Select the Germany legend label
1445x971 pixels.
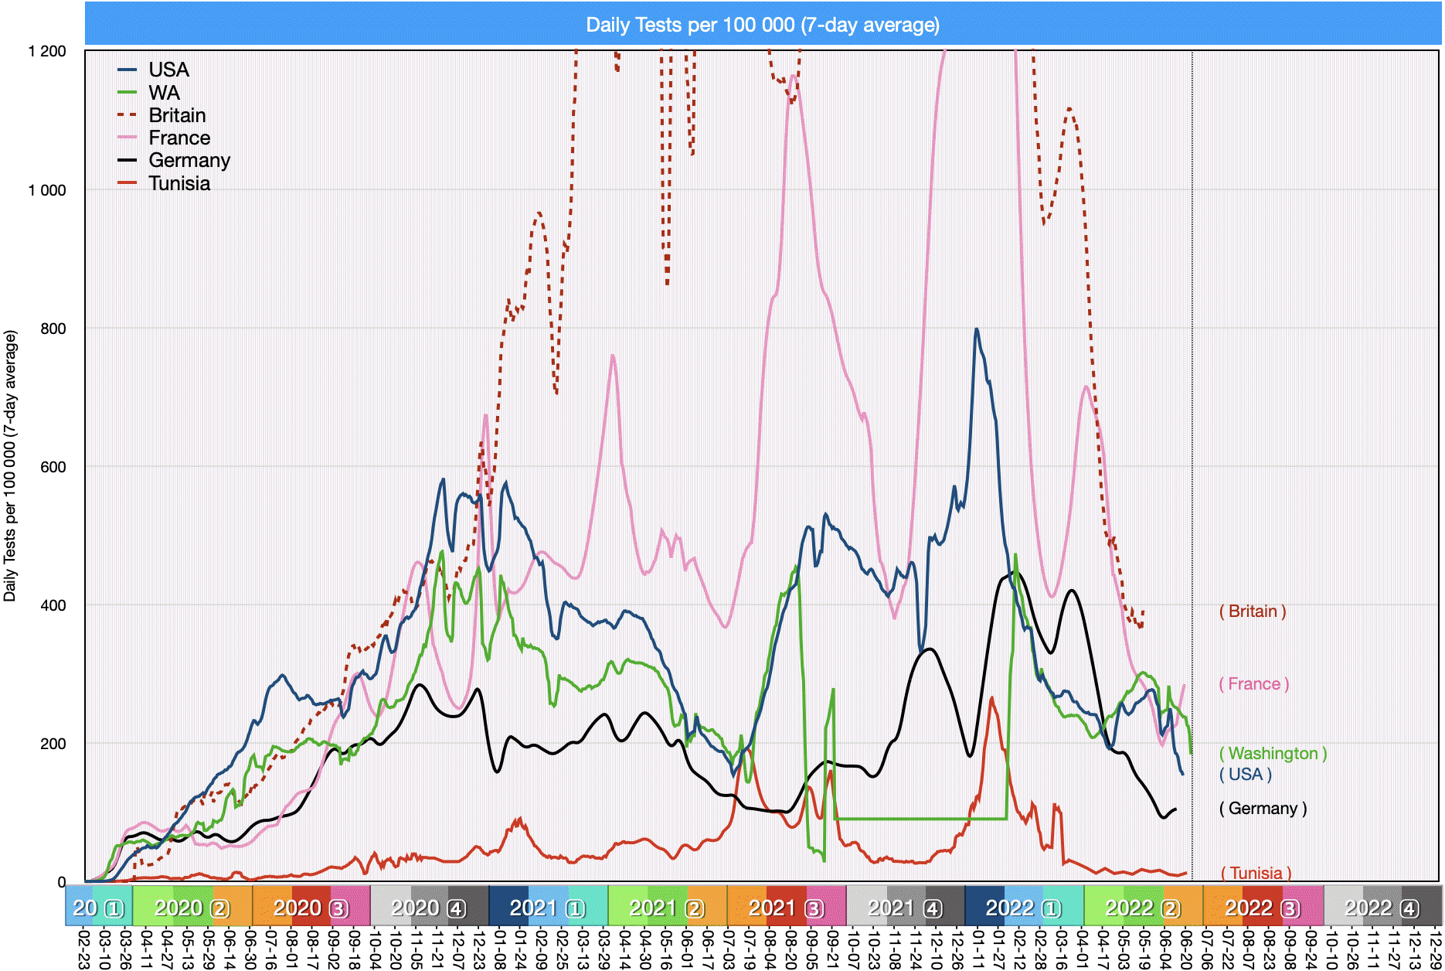point(189,160)
